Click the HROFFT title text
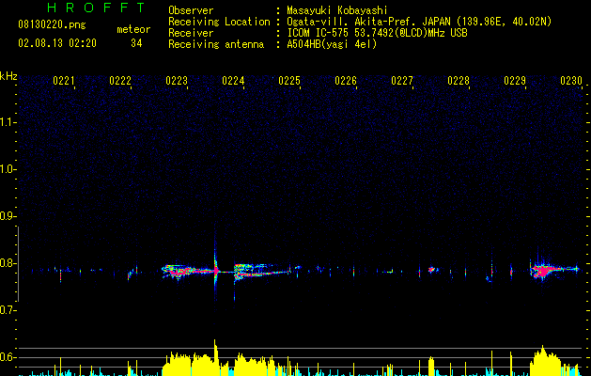591x376 pixels. click(97, 8)
